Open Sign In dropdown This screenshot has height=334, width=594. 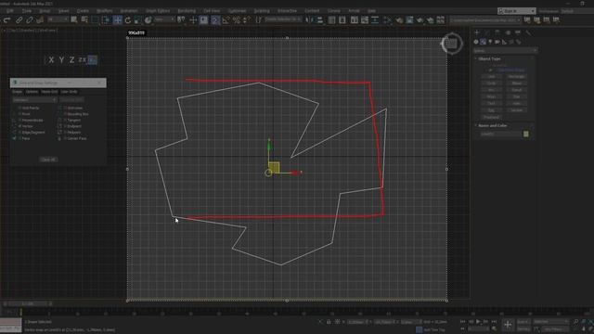tap(517, 11)
